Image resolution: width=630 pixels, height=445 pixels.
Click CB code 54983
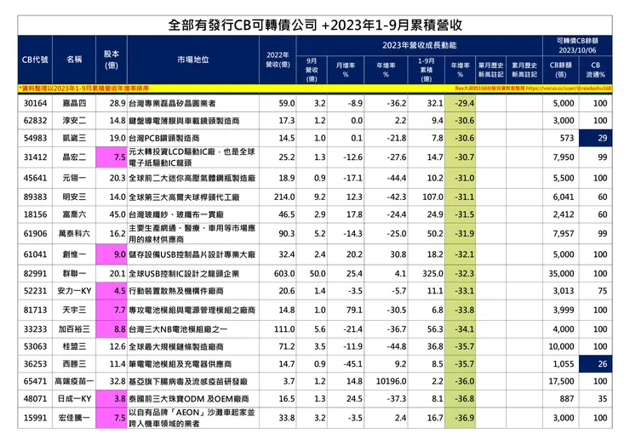35,138
